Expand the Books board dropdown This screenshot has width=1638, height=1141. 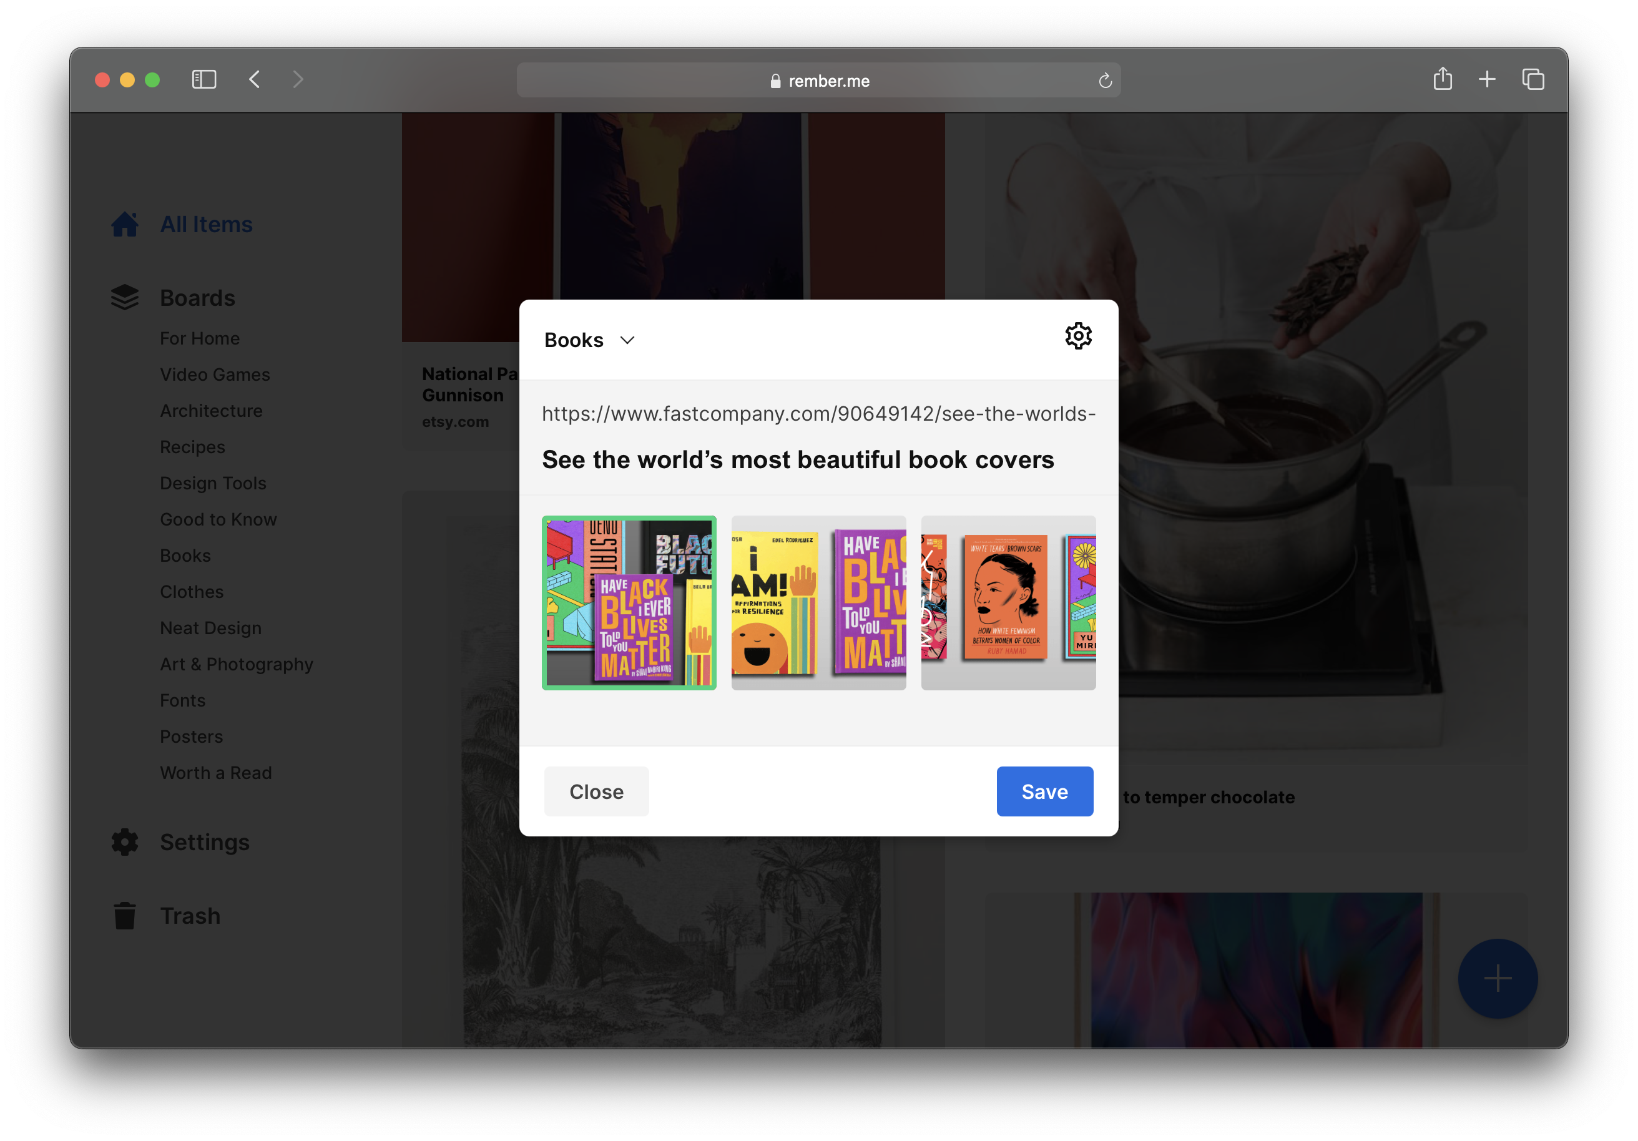[x=589, y=340]
